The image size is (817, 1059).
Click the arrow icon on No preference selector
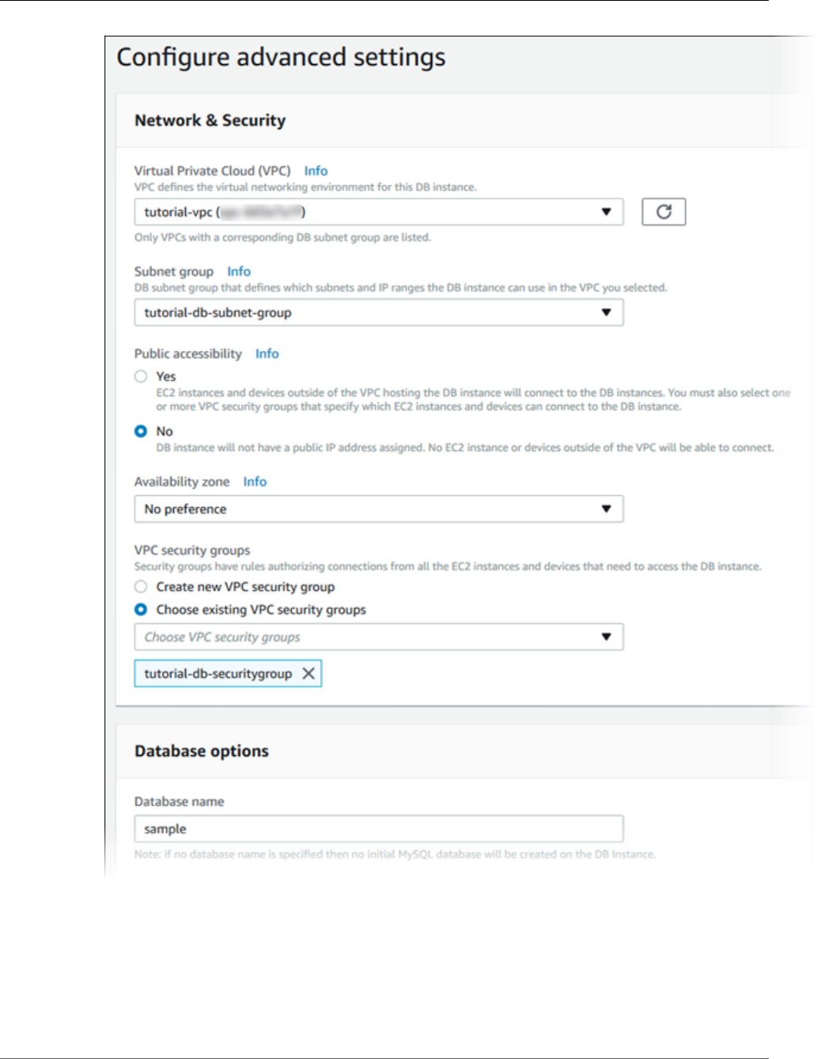(606, 509)
